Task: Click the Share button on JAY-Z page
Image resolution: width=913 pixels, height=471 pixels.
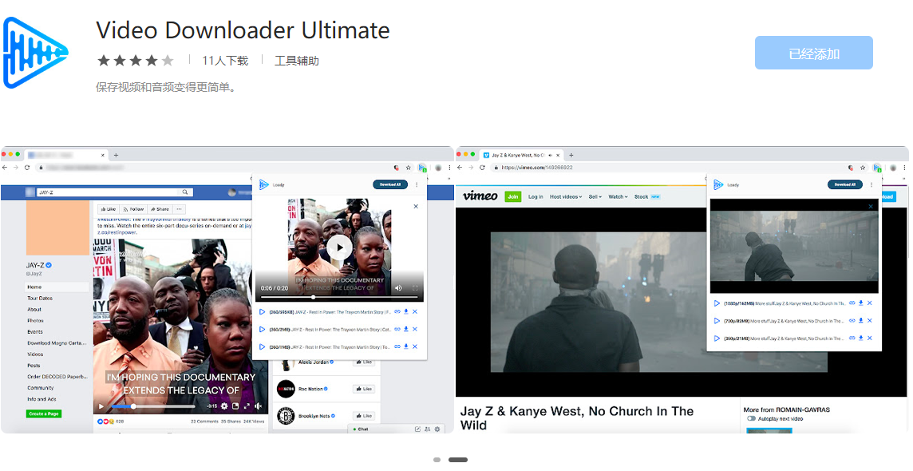Action: [159, 209]
